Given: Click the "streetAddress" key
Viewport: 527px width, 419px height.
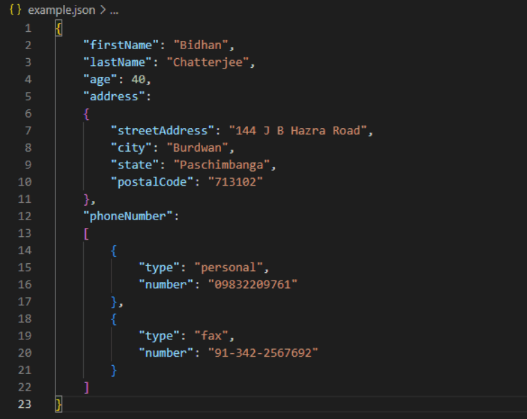Looking at the screenshot, I should tap(162, 130).
